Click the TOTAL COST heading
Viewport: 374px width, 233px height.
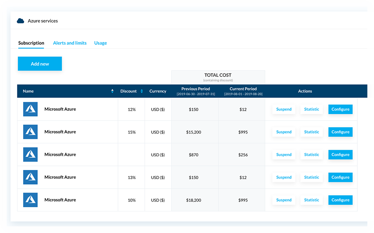pyautogui.click(x=218, y=75)
